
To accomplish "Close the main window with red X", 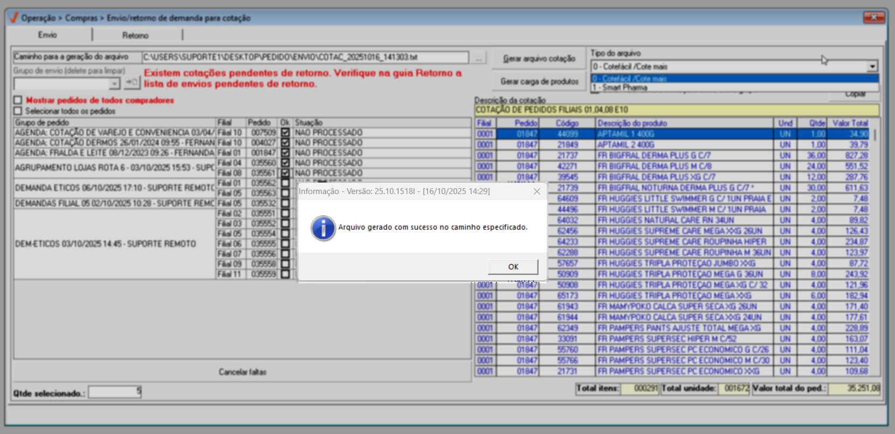I will [x=873, y=17].
